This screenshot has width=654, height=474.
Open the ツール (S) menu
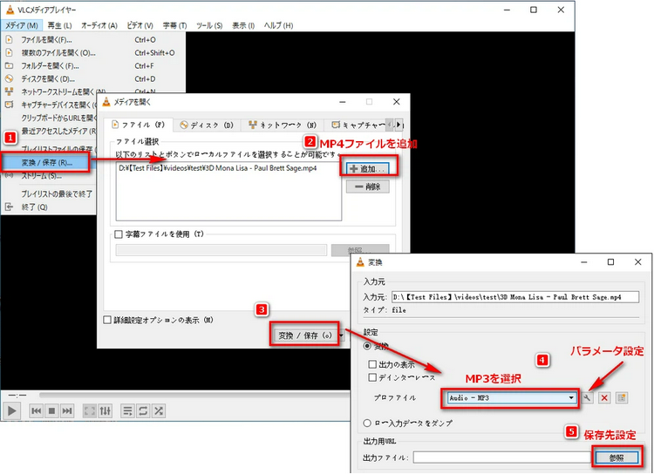[x=209, y=25]
